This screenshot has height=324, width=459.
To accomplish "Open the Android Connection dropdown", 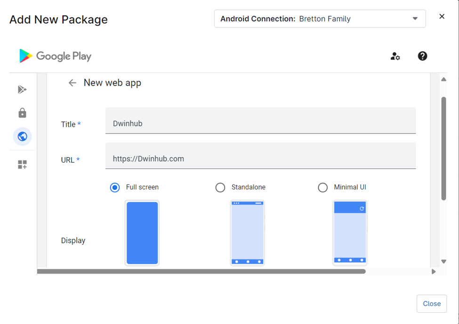I will [x=320, y=19].
